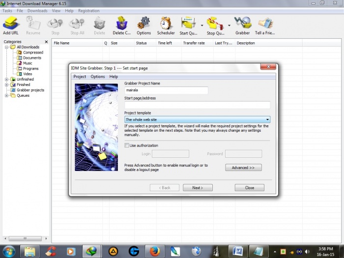The image size is (344, 258).
Task: Open Microsoft Word from the taskbar
Action: pyautogui.click(x=237, y=251)
